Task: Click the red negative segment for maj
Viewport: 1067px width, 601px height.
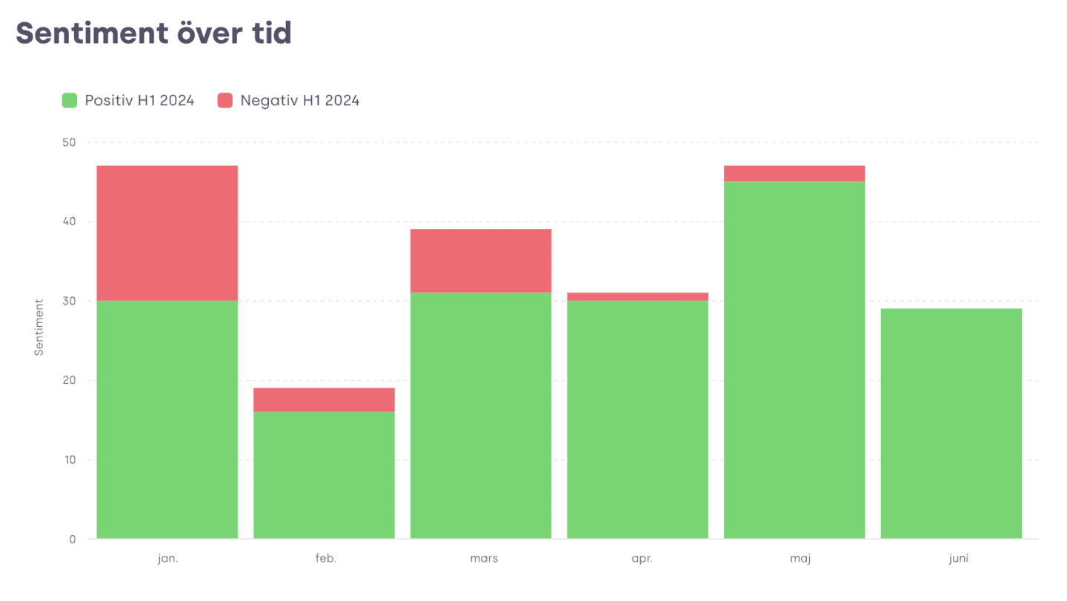Action: (794, 173)
